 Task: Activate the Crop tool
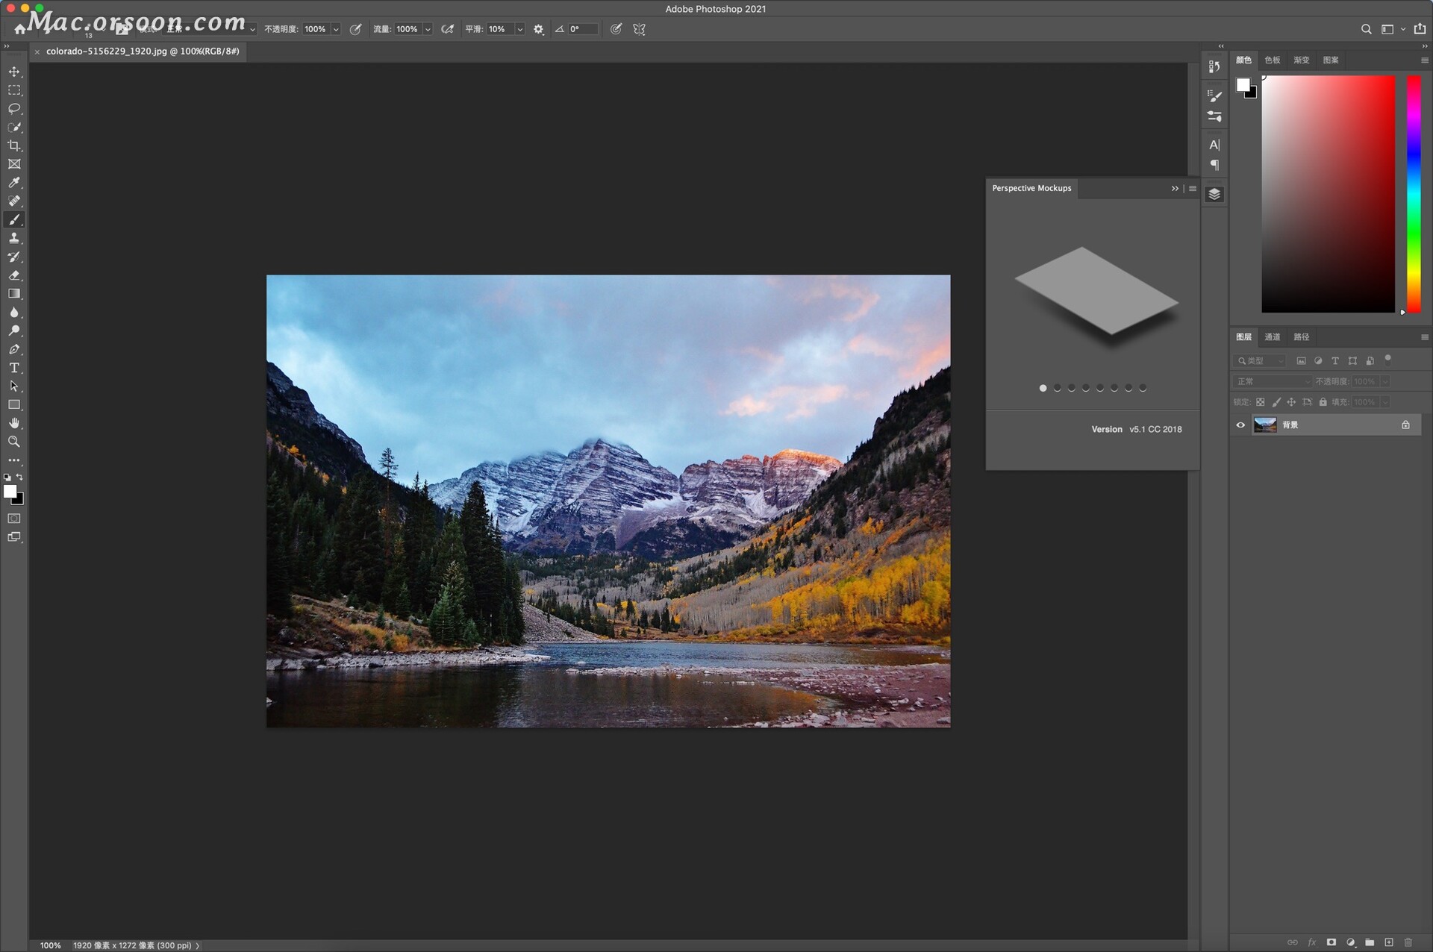click(14, 145)
